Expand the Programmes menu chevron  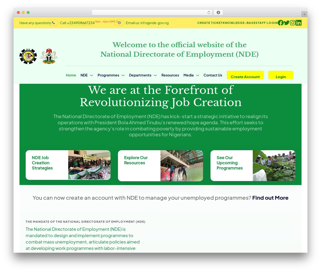pyautogui.click(x=123, y=75)
